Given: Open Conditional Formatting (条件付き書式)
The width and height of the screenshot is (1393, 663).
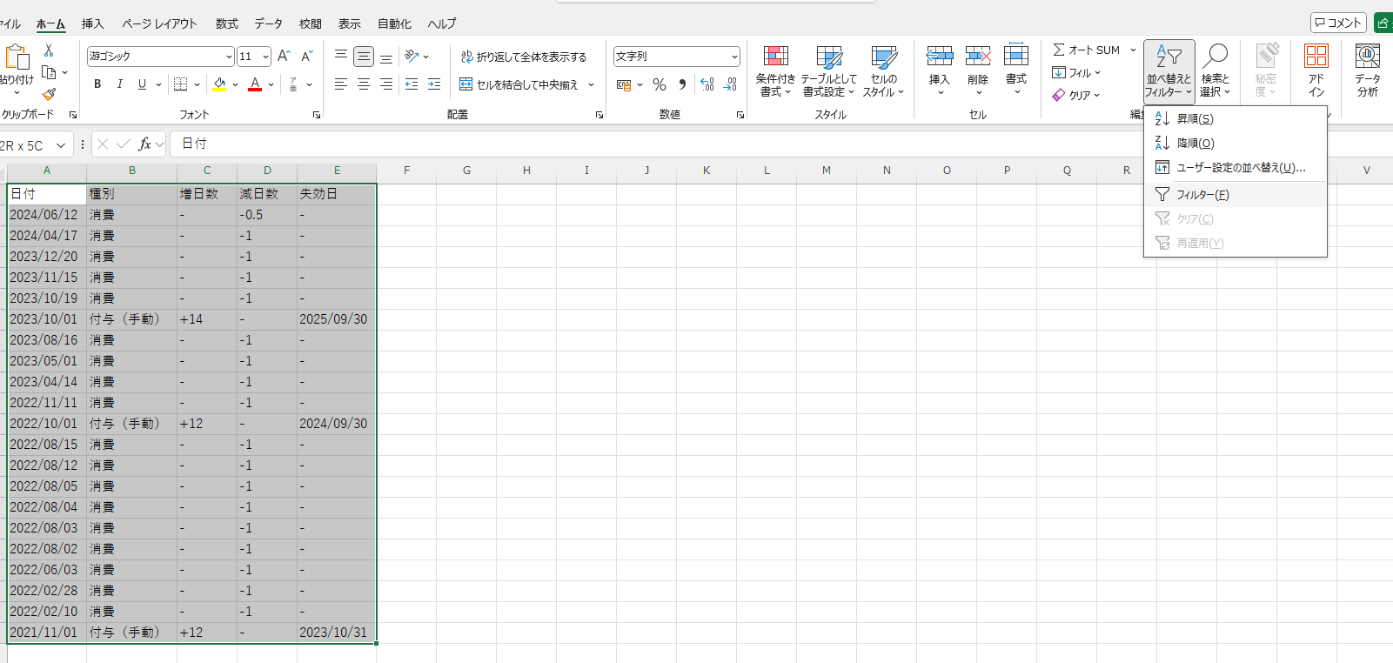Looking at the screenshot, I should pos(775,71).
